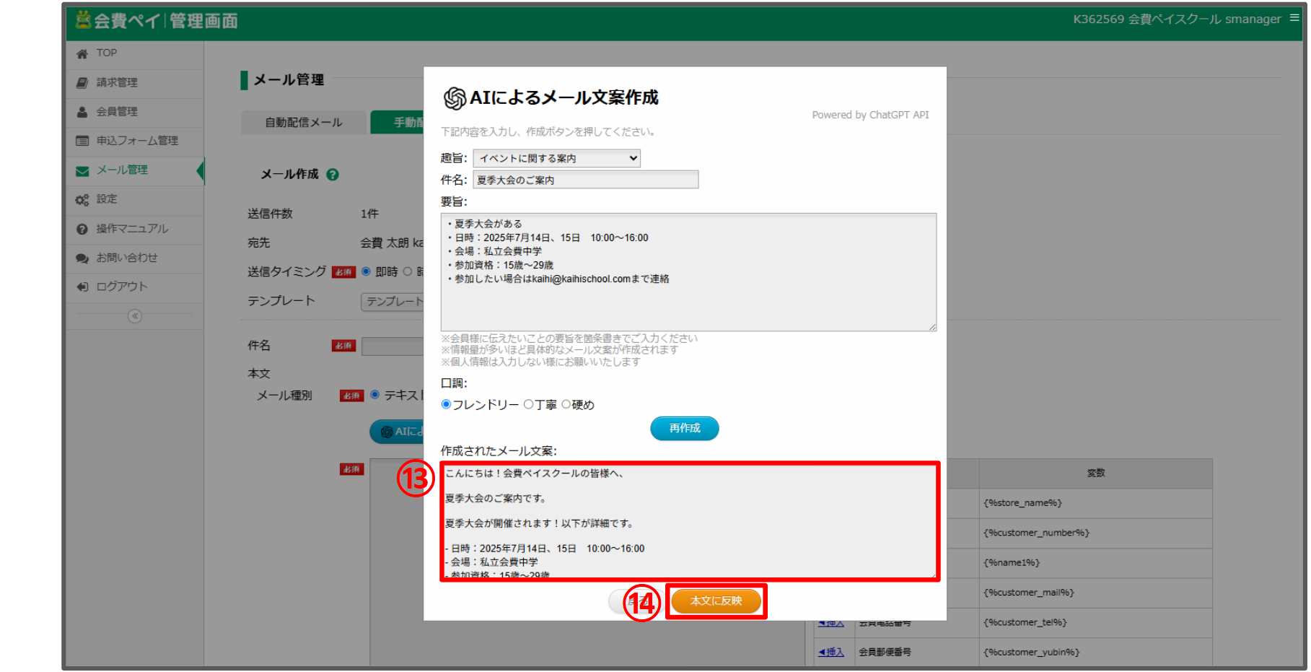Click the 設定 gears icon
The image size is (1311, 672).
tap(82, 200)
